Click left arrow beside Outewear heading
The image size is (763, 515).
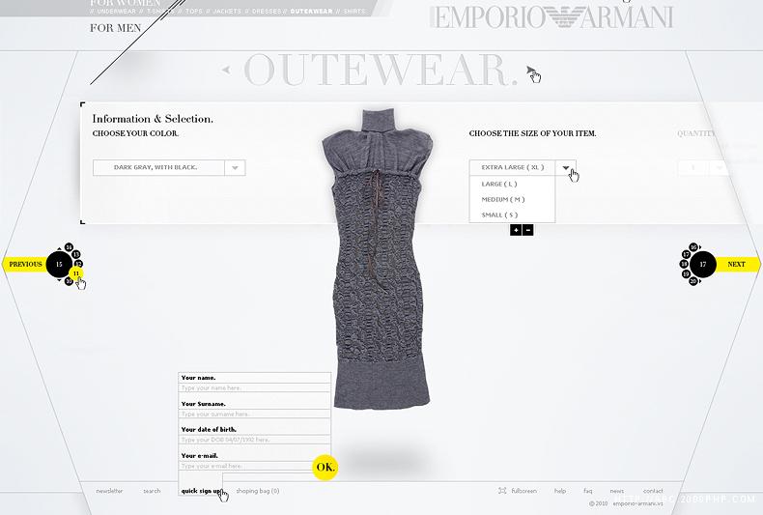coord(226,70)
